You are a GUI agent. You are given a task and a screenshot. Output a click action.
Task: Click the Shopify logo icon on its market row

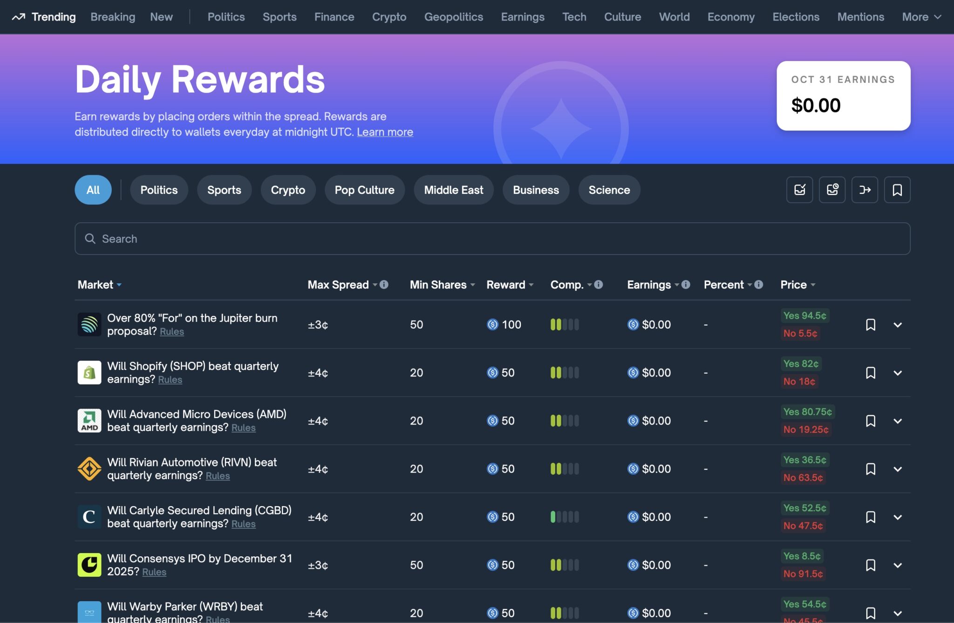pos(89,372)
